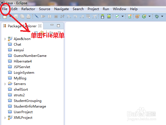Image resolution: width=166 pixels, height=125 pixels.
Task: Click the green checkmark toolbar icon
Action: [117, 16]
